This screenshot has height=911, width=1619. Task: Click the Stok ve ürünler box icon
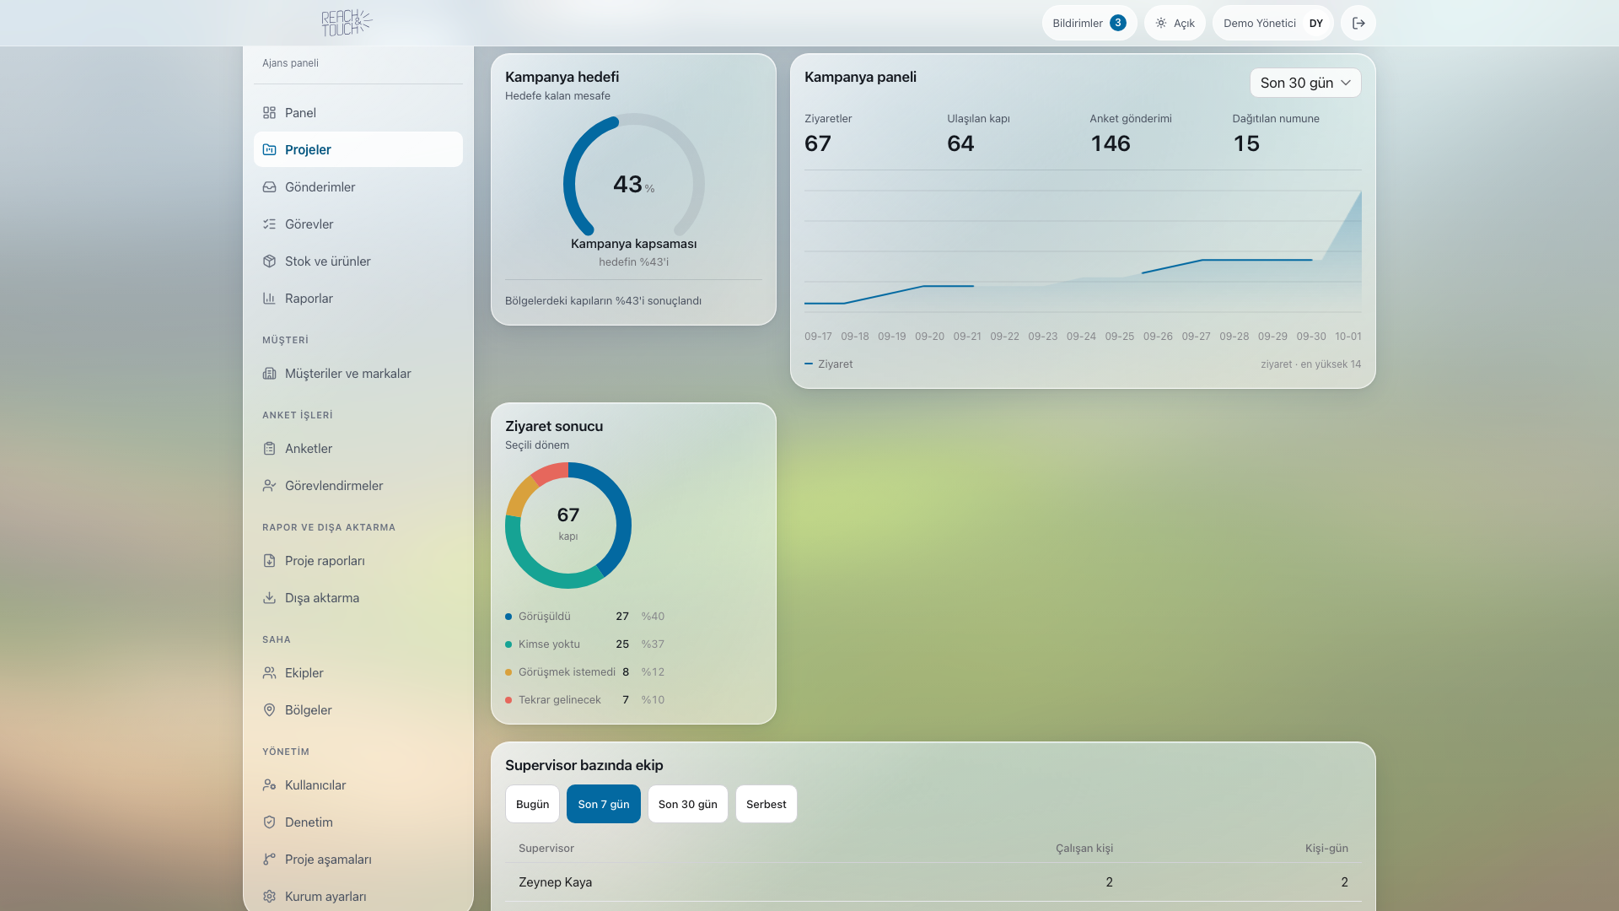click(x=269, y=261)
